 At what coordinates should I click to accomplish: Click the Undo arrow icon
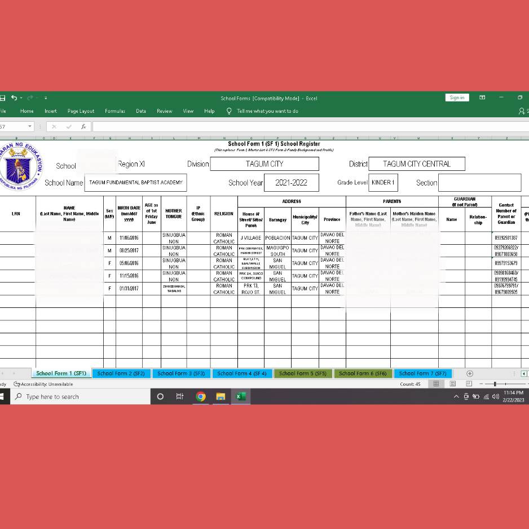[14, 98]
